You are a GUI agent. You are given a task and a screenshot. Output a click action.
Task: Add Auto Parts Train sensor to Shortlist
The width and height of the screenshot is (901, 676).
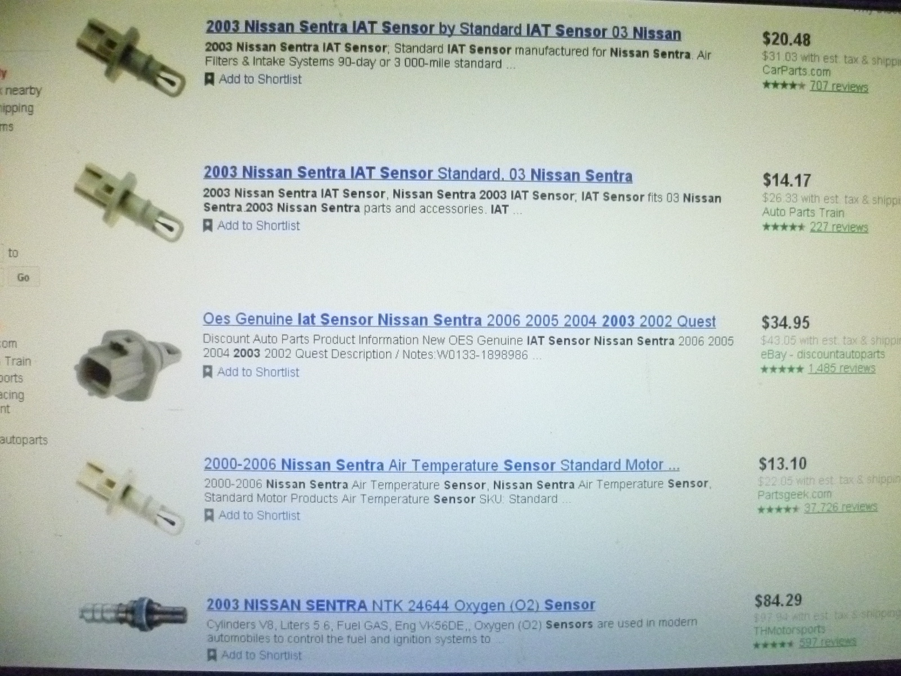(251, 226)
